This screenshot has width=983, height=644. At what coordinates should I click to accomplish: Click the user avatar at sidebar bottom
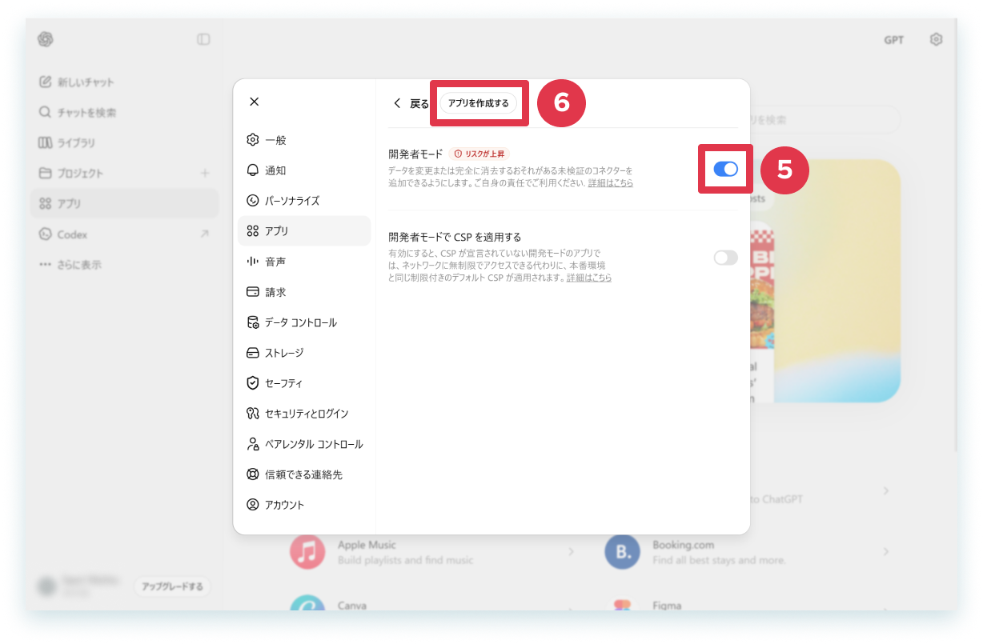[47, 586]
